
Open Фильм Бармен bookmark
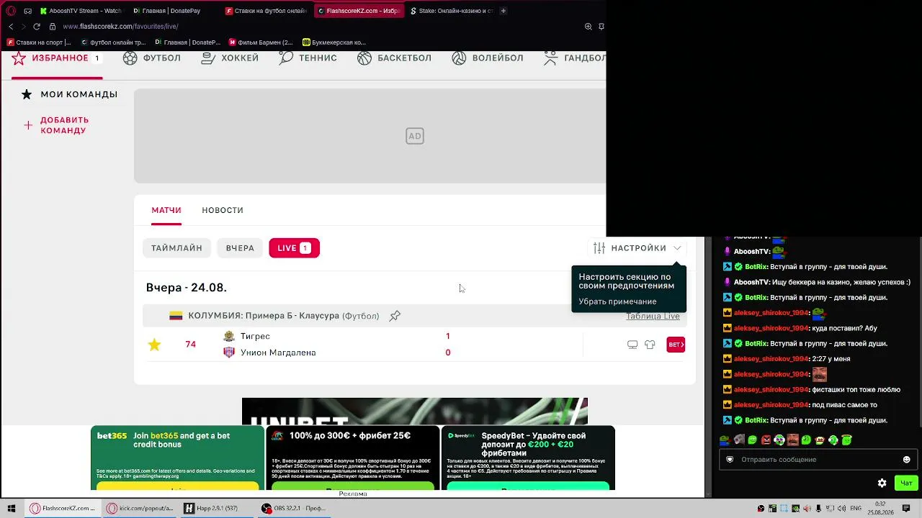pyautogui.click(x=261, y=42)
